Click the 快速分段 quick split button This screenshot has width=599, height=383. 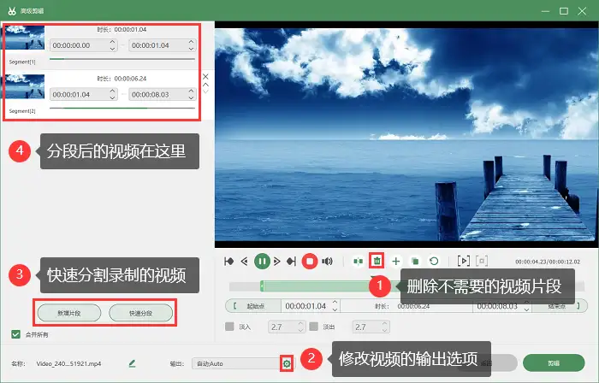point(140,313)
